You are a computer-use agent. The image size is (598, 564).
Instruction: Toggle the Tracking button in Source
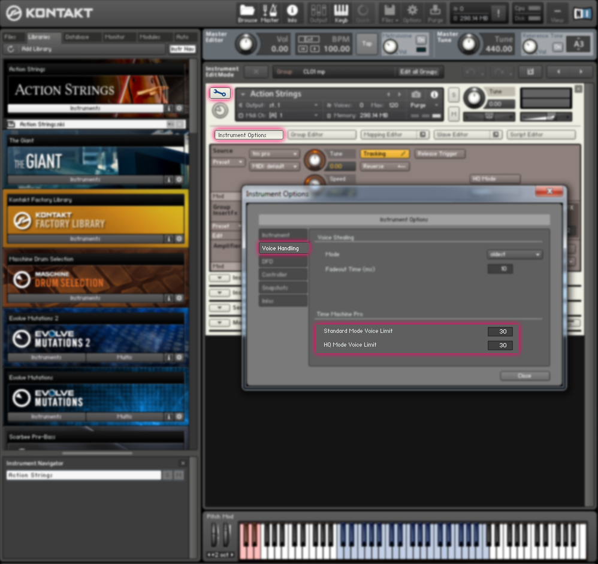point(385,154)
